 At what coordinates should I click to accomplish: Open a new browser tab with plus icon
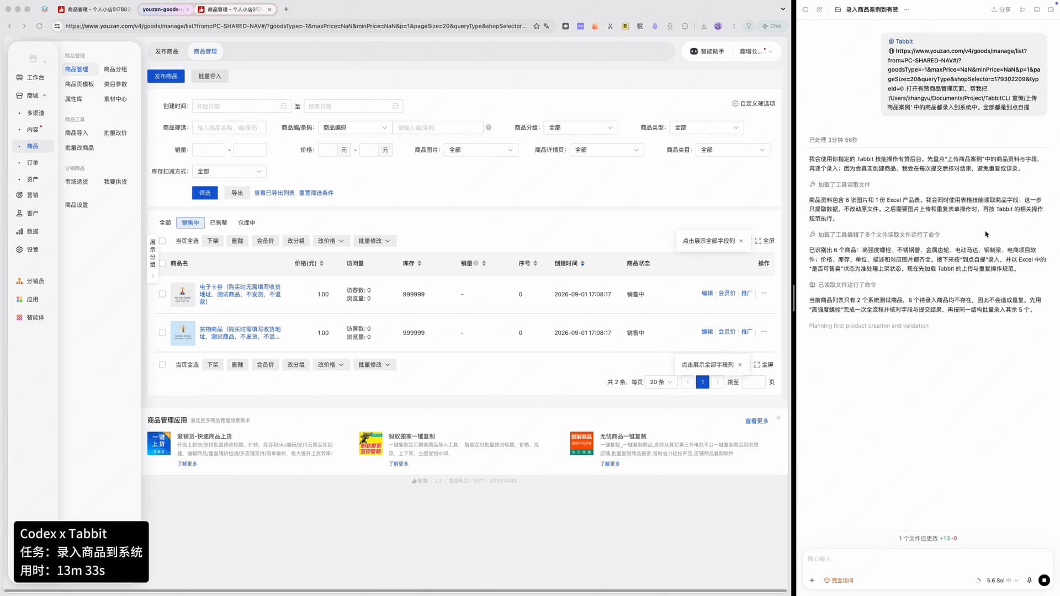tap(286, 9)
